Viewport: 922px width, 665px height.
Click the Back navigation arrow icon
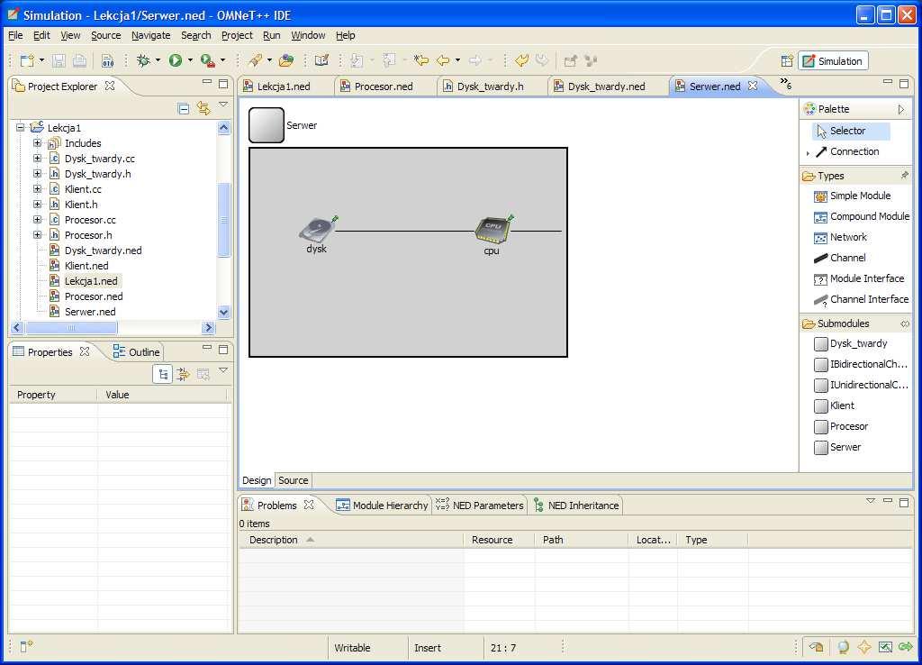(443, 60)
